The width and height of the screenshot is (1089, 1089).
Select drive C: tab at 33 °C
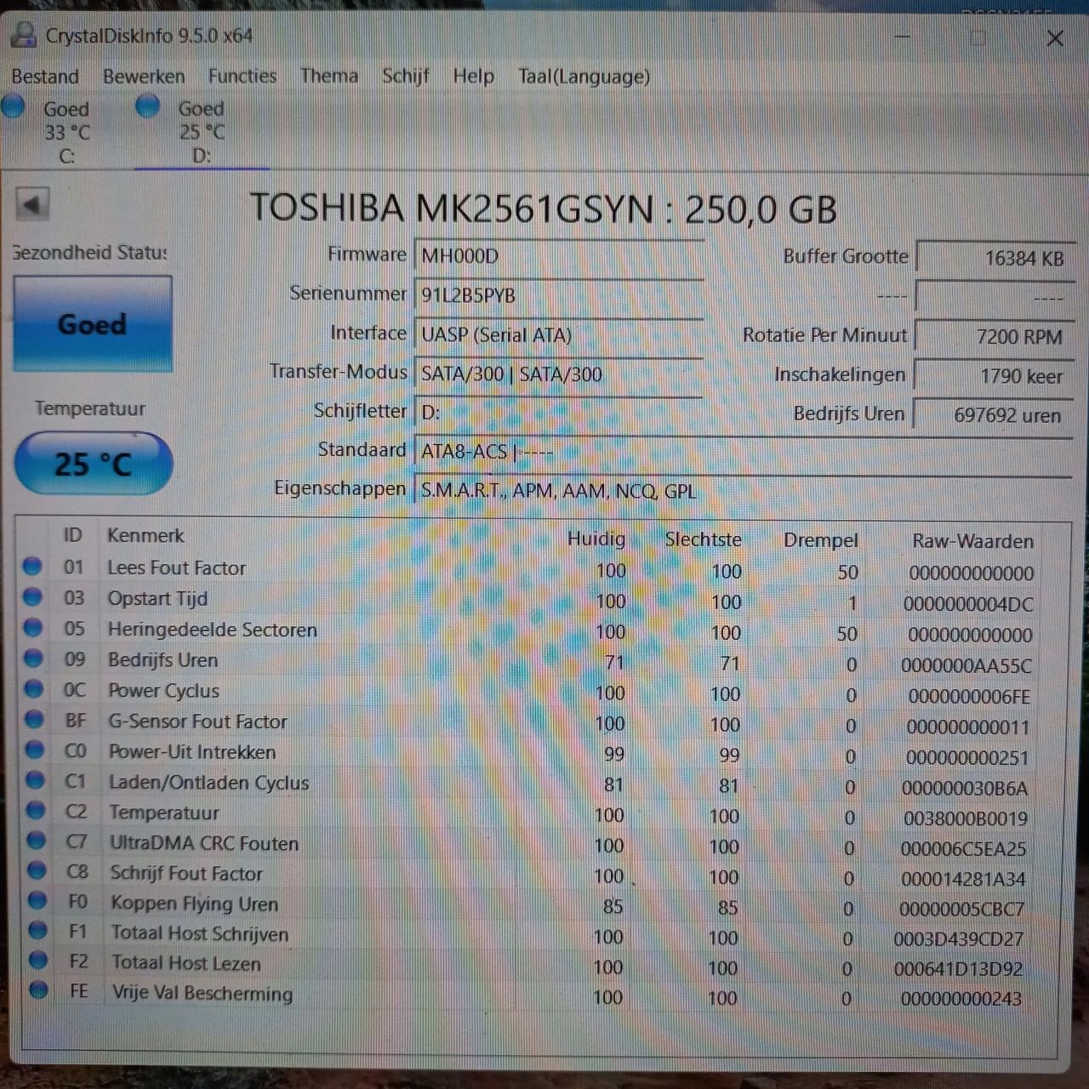(66, 132)
